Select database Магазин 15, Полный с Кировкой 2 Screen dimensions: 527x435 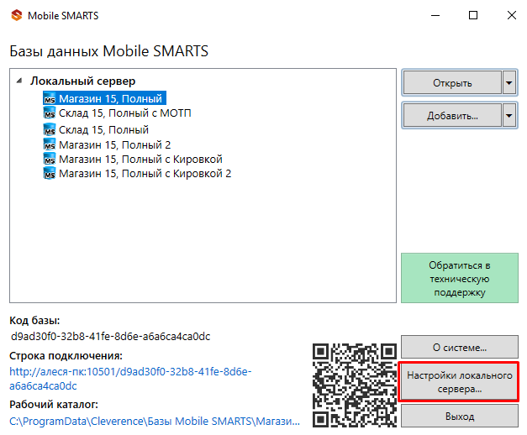(x=145, y=174)
